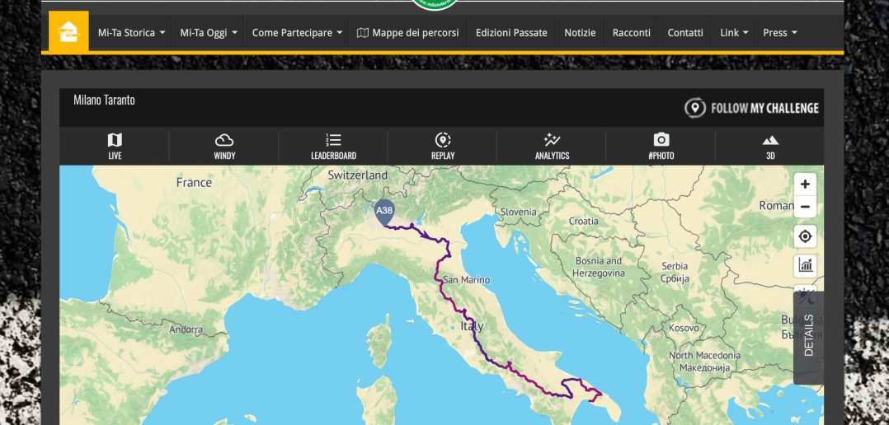Click the Follow My Challenge logo link

pyautogui.click(x=751, y=108)
